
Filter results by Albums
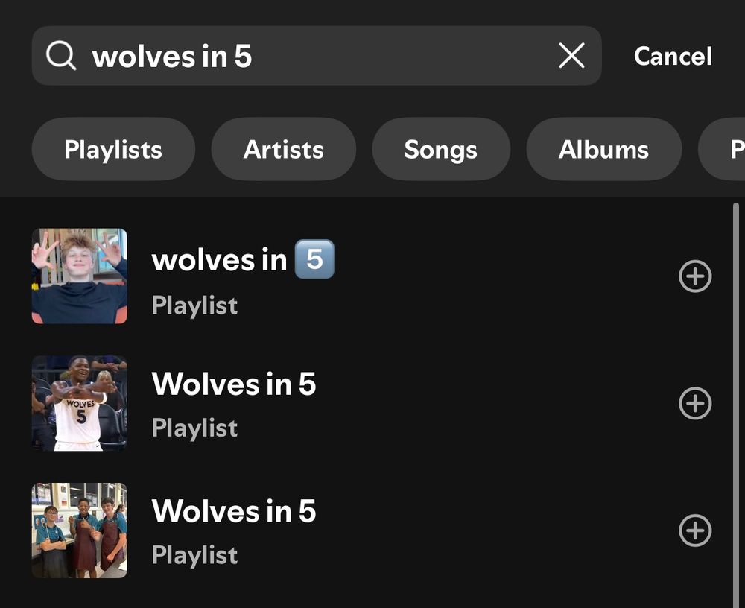click(x=603, y=149)
